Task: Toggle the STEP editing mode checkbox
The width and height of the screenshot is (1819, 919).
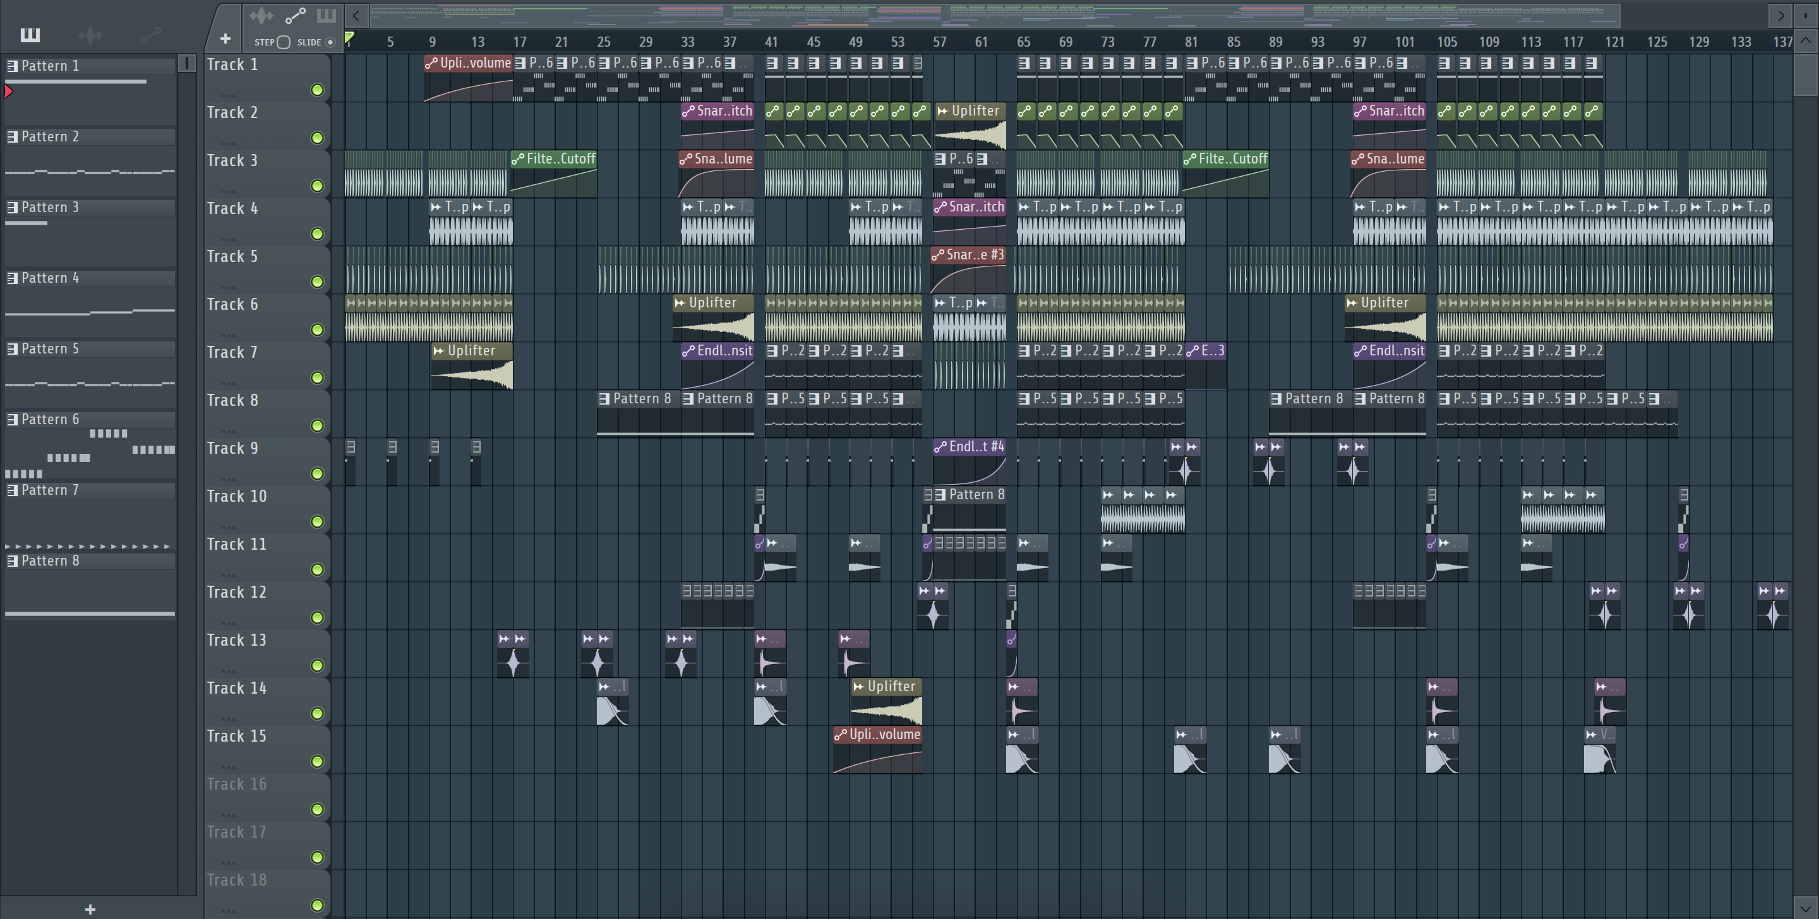Action: tap(283, 42)
